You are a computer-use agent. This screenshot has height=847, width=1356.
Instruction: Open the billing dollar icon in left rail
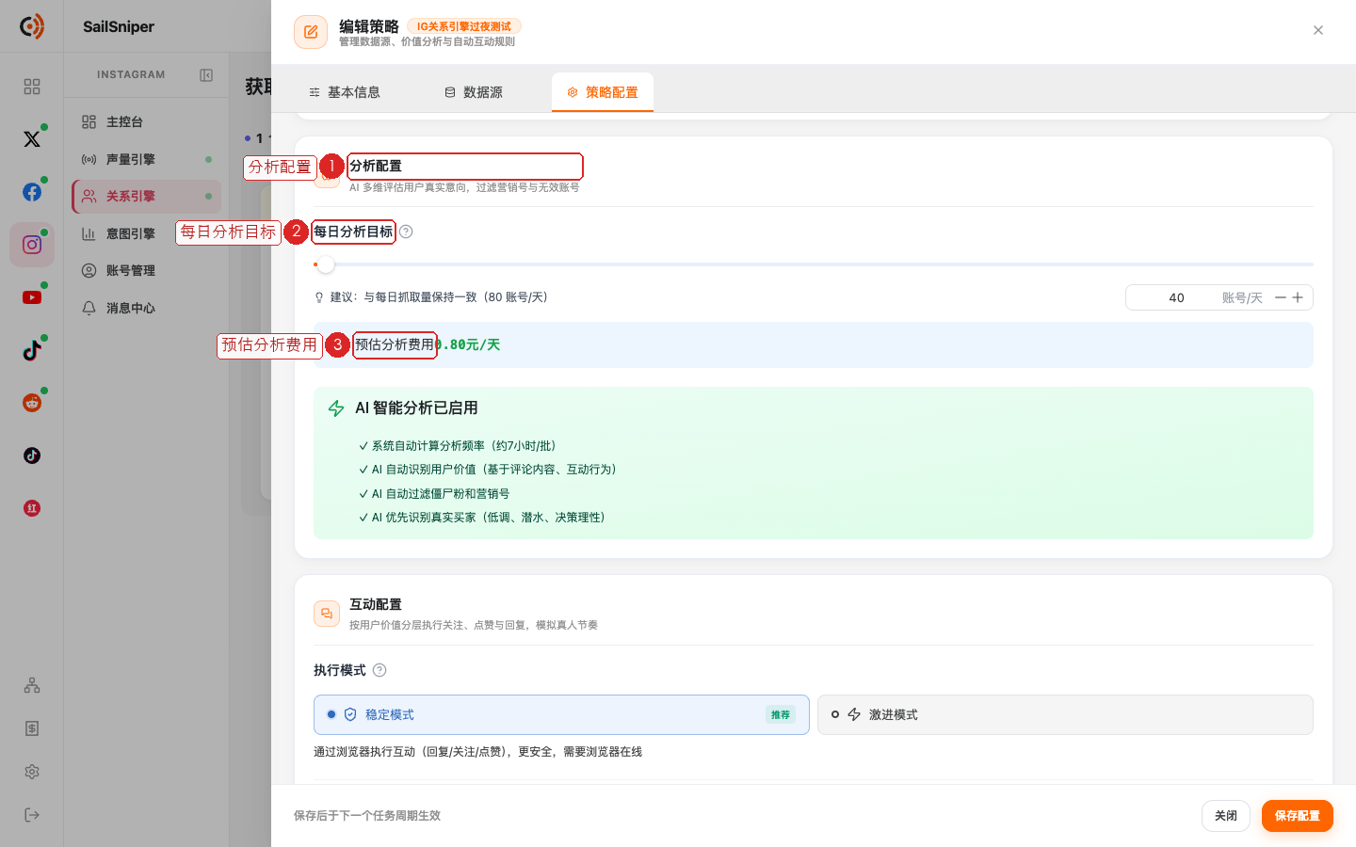click(32, 728)
